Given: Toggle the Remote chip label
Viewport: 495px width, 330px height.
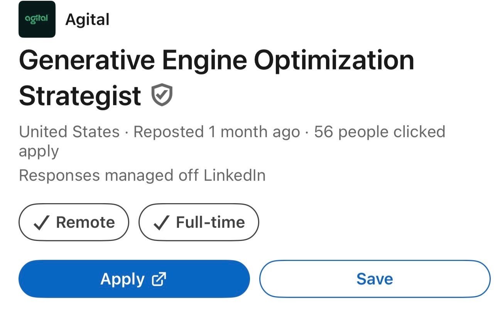Looking at the screenshot, I should [x=85, y=222].
